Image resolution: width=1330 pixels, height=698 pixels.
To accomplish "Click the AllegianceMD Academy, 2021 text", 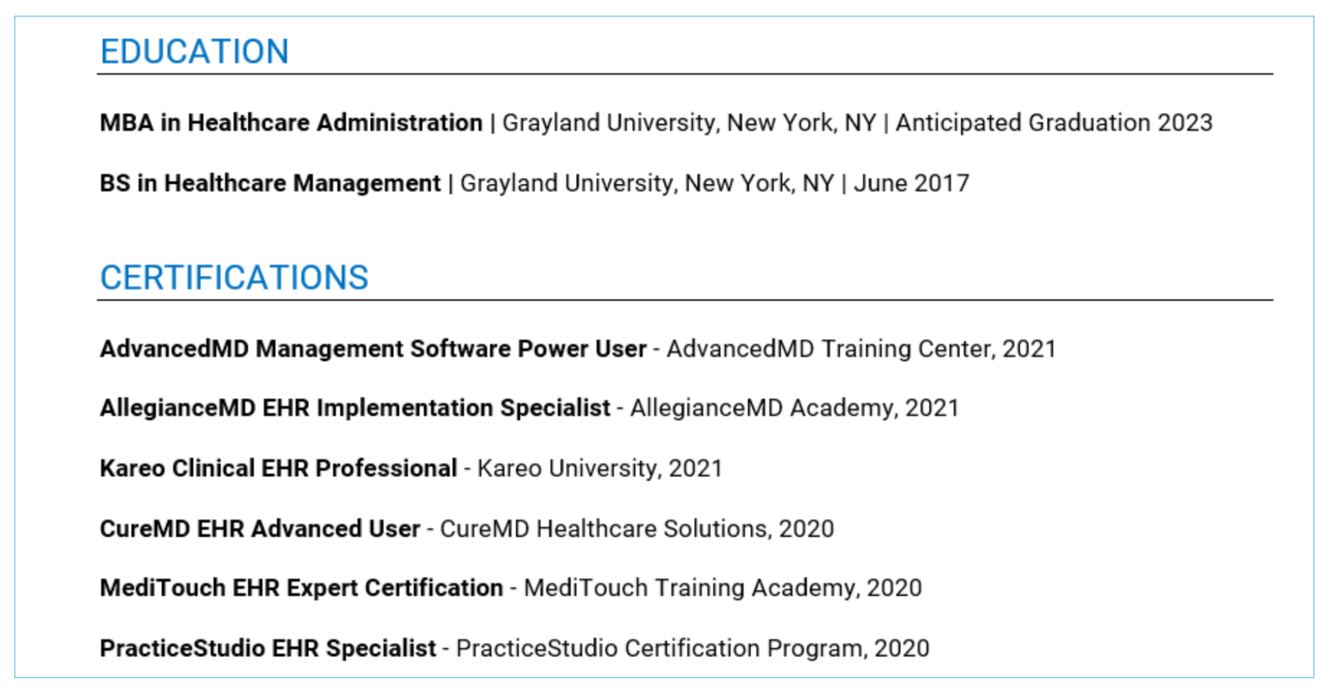I will point(794,408).
